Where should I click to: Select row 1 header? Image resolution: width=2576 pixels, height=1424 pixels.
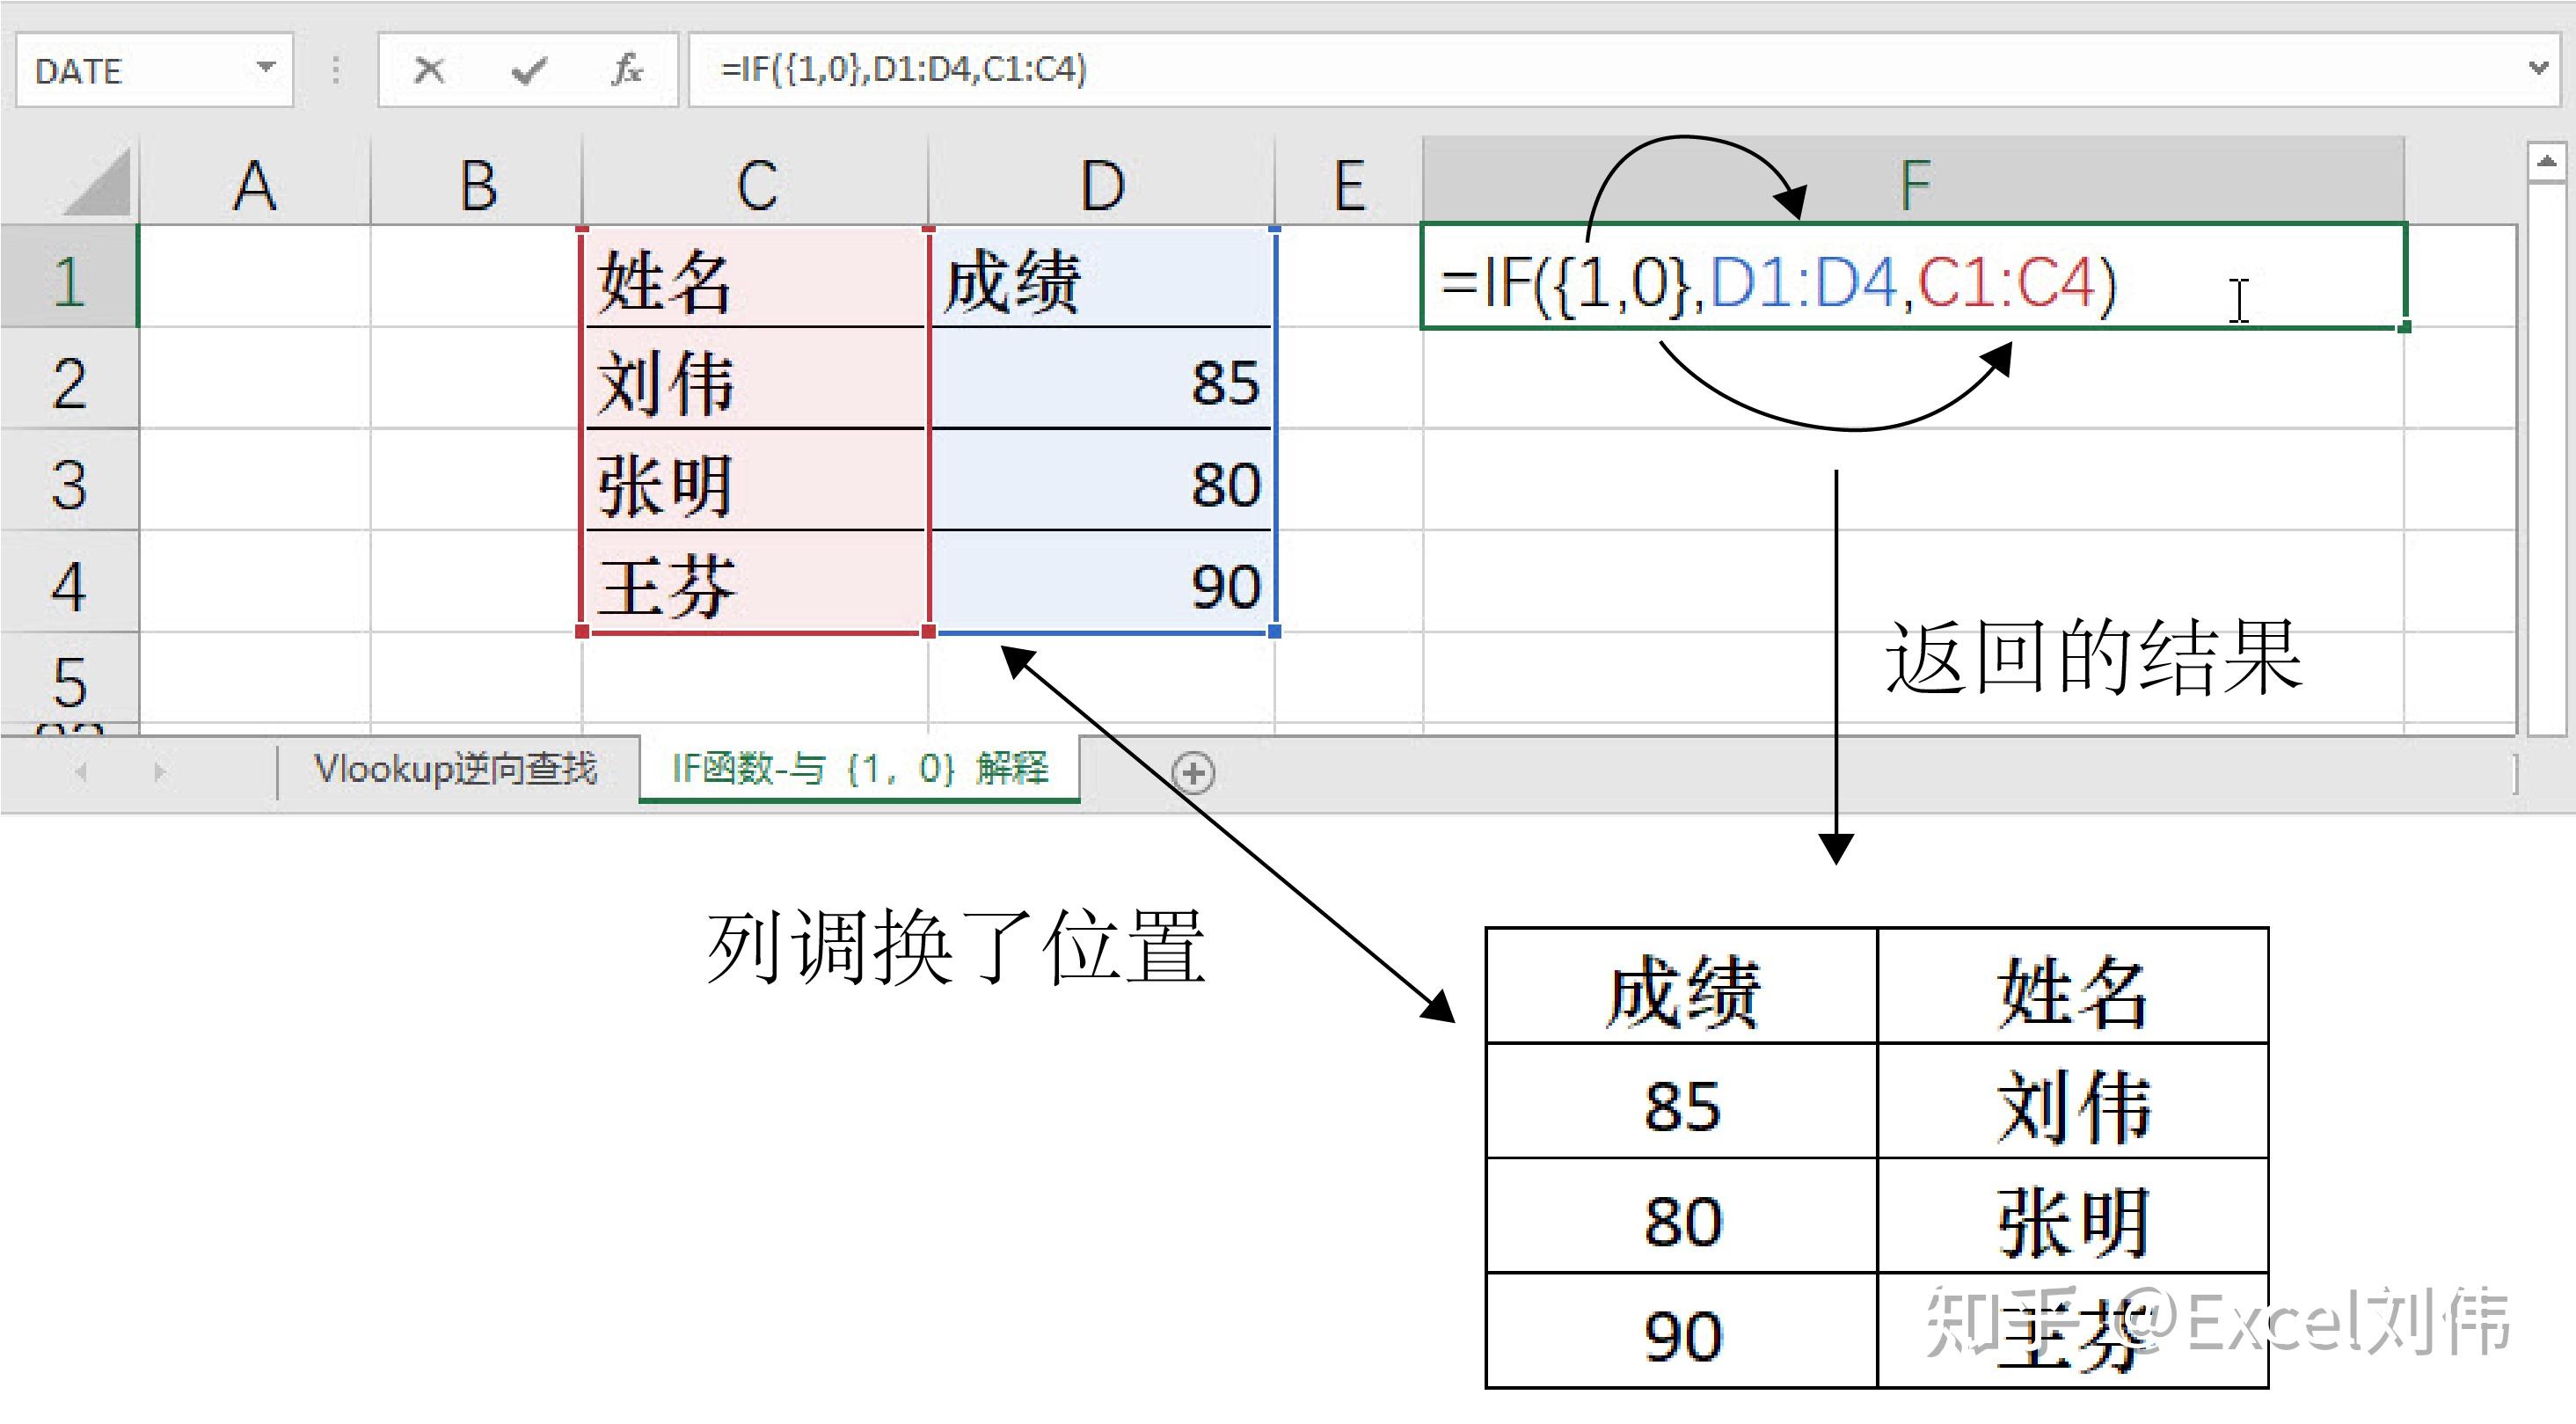click(x=69, y=278)
